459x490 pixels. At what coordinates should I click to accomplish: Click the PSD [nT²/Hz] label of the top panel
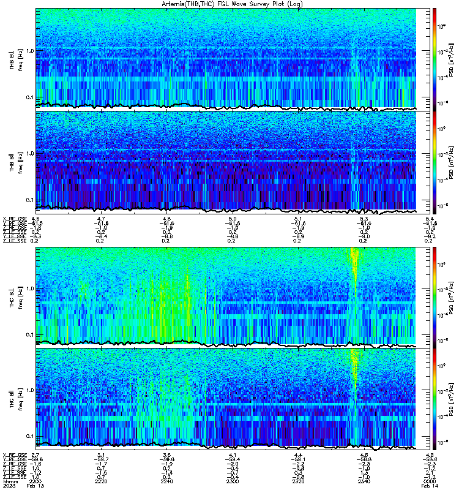pos(452,60)
